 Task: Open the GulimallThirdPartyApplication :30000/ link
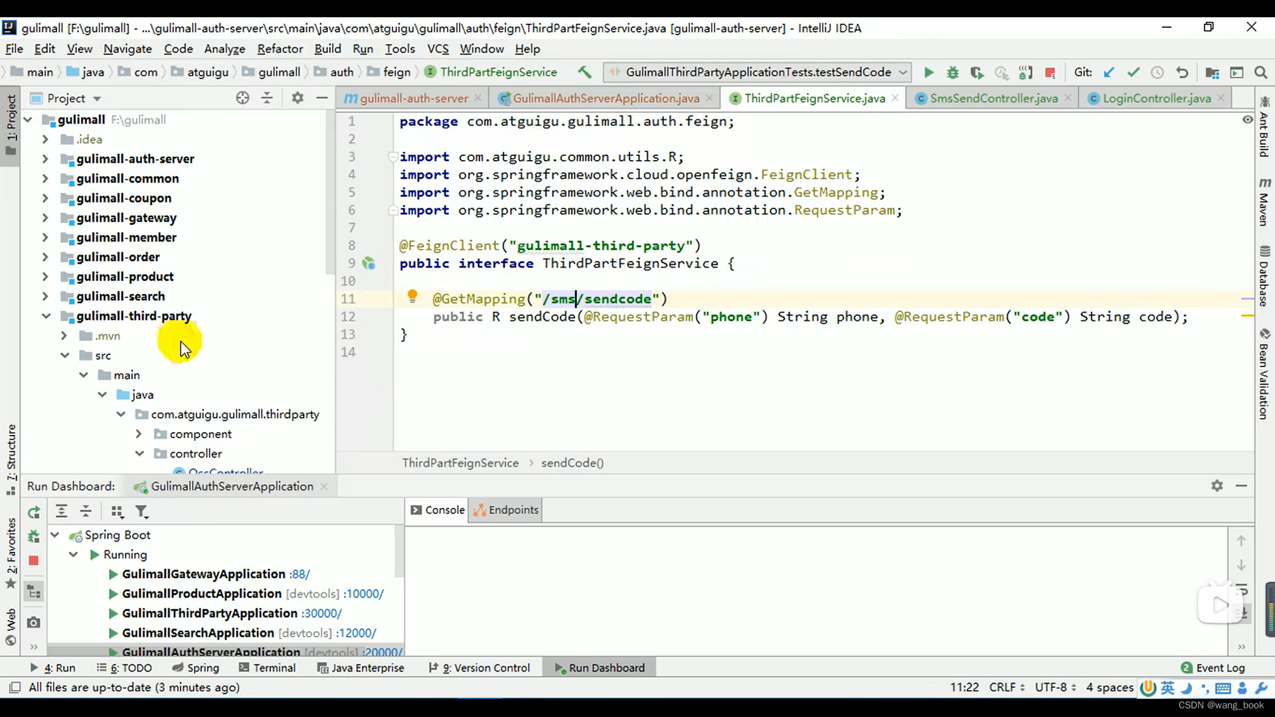pyautogui.click(x=321, y=613)
